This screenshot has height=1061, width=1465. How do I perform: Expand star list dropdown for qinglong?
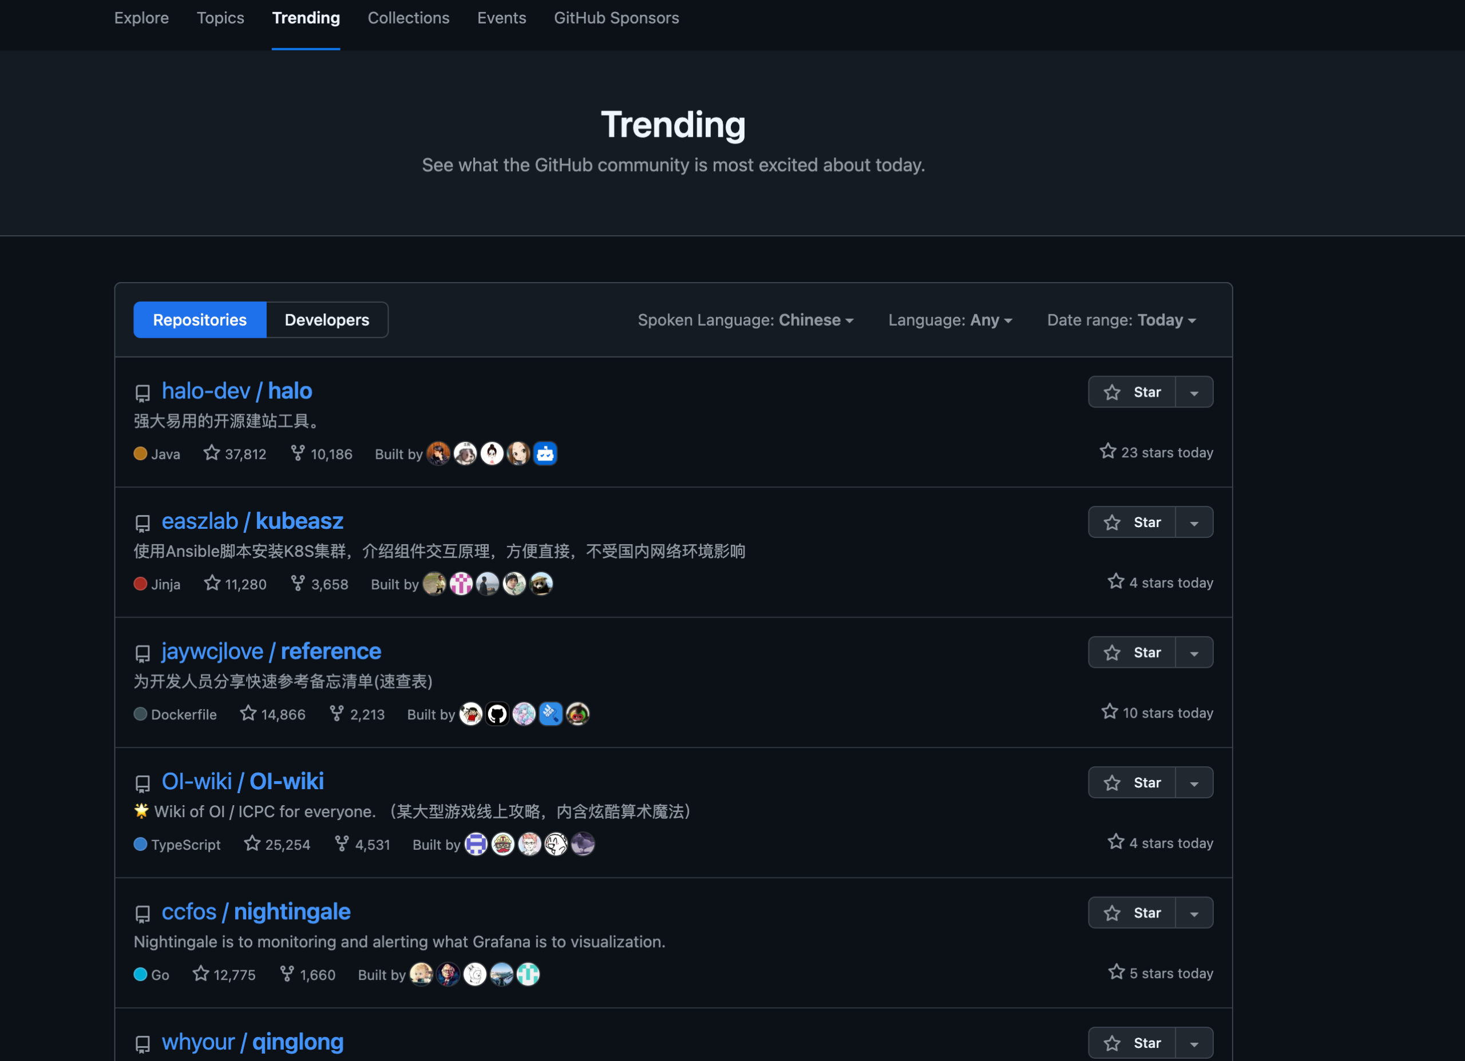coord(1194,1044)
